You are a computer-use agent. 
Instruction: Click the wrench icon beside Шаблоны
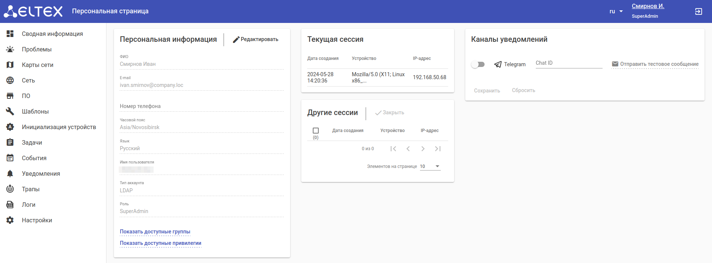(x=10, y=111)
